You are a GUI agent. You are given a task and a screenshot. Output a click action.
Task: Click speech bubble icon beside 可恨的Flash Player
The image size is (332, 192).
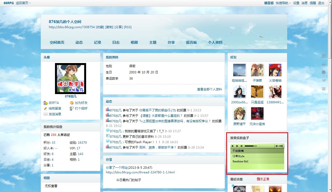pos(108,141)
